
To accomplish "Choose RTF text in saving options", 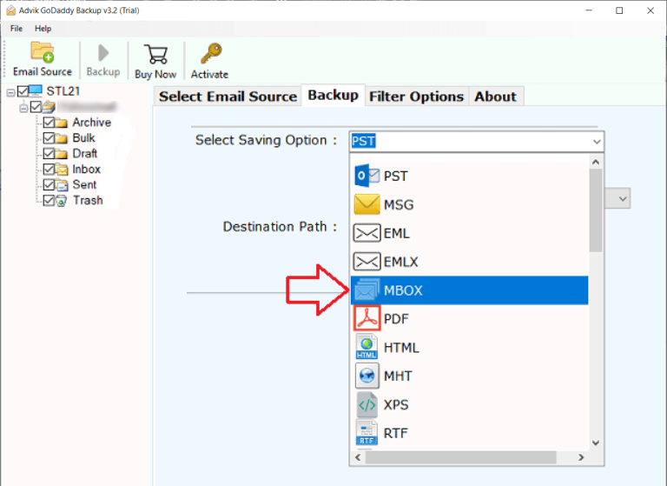I will [x=396, y=433].
